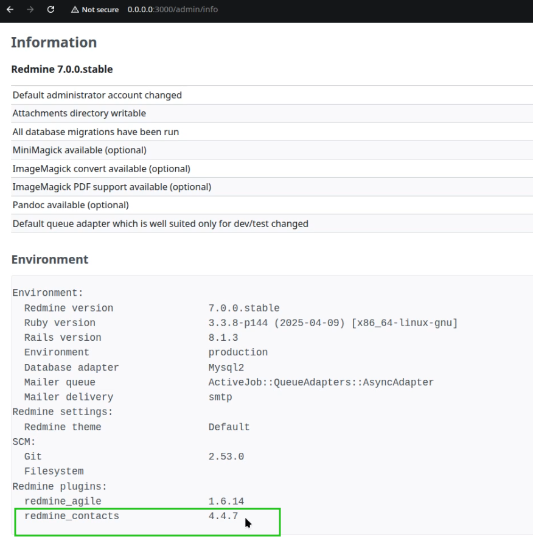Click the Git version value 2.53.0

pyautogui.click(x=226, y=456)
